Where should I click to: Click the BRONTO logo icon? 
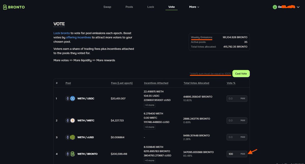(x=5, y=7)
